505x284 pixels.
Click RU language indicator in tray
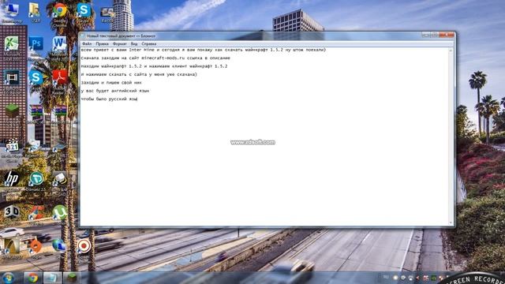pyautogui.click(x=386, y=277)
